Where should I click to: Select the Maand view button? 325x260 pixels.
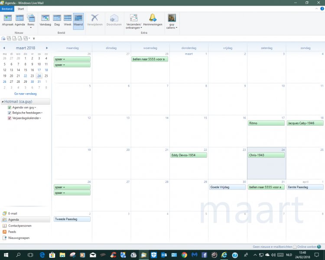[78, 21]
